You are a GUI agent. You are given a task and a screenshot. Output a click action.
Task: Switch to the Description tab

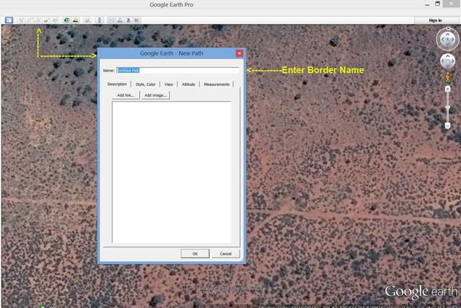(117, 84)
